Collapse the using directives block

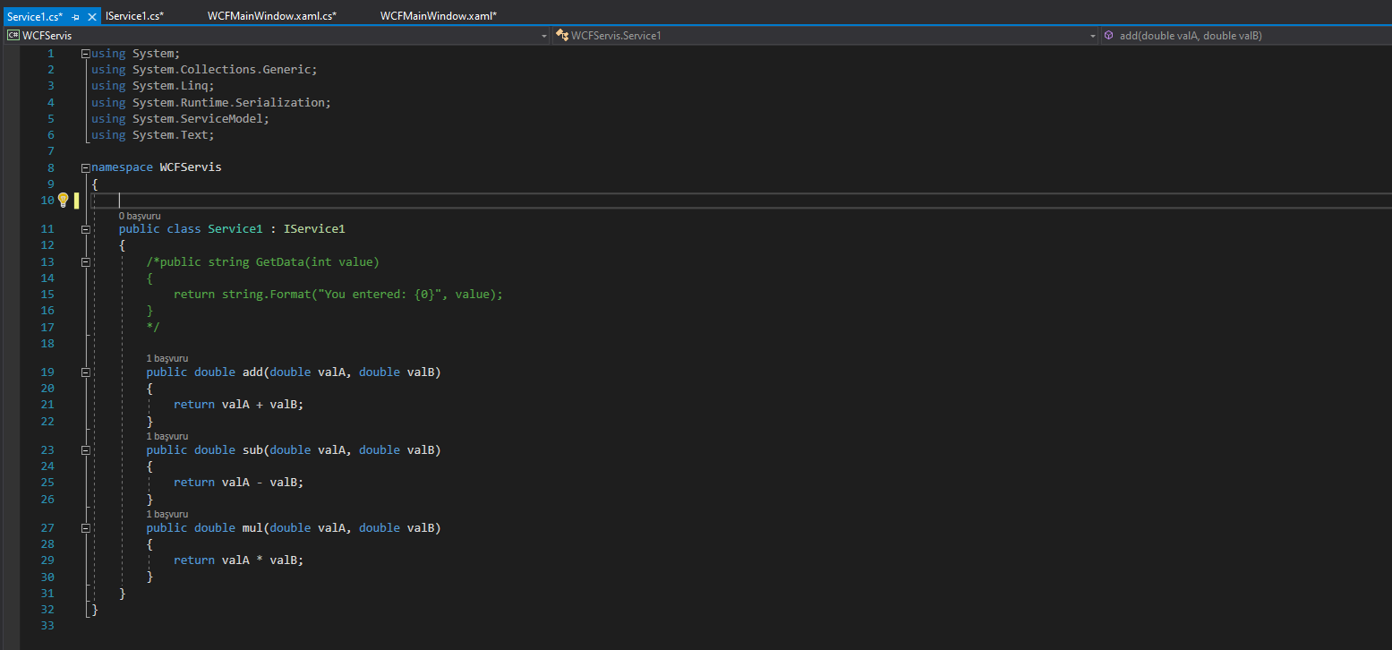click(x=85, y=54)
